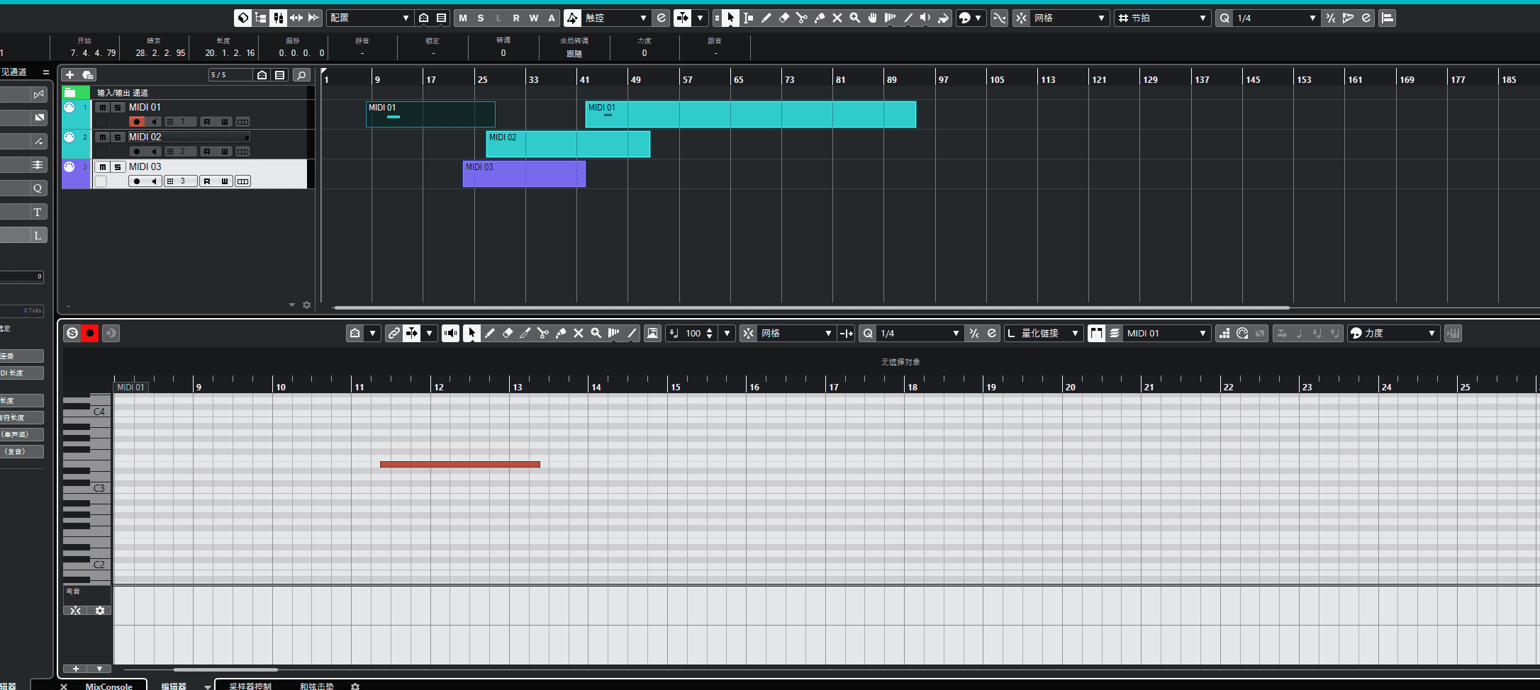Open the 配置 workspace dropdown
This screenshot has height=690, width=1540.
[x=369, y=18]
